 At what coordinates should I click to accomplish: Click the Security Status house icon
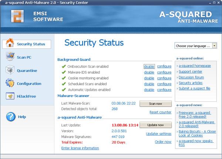point(10,43)
